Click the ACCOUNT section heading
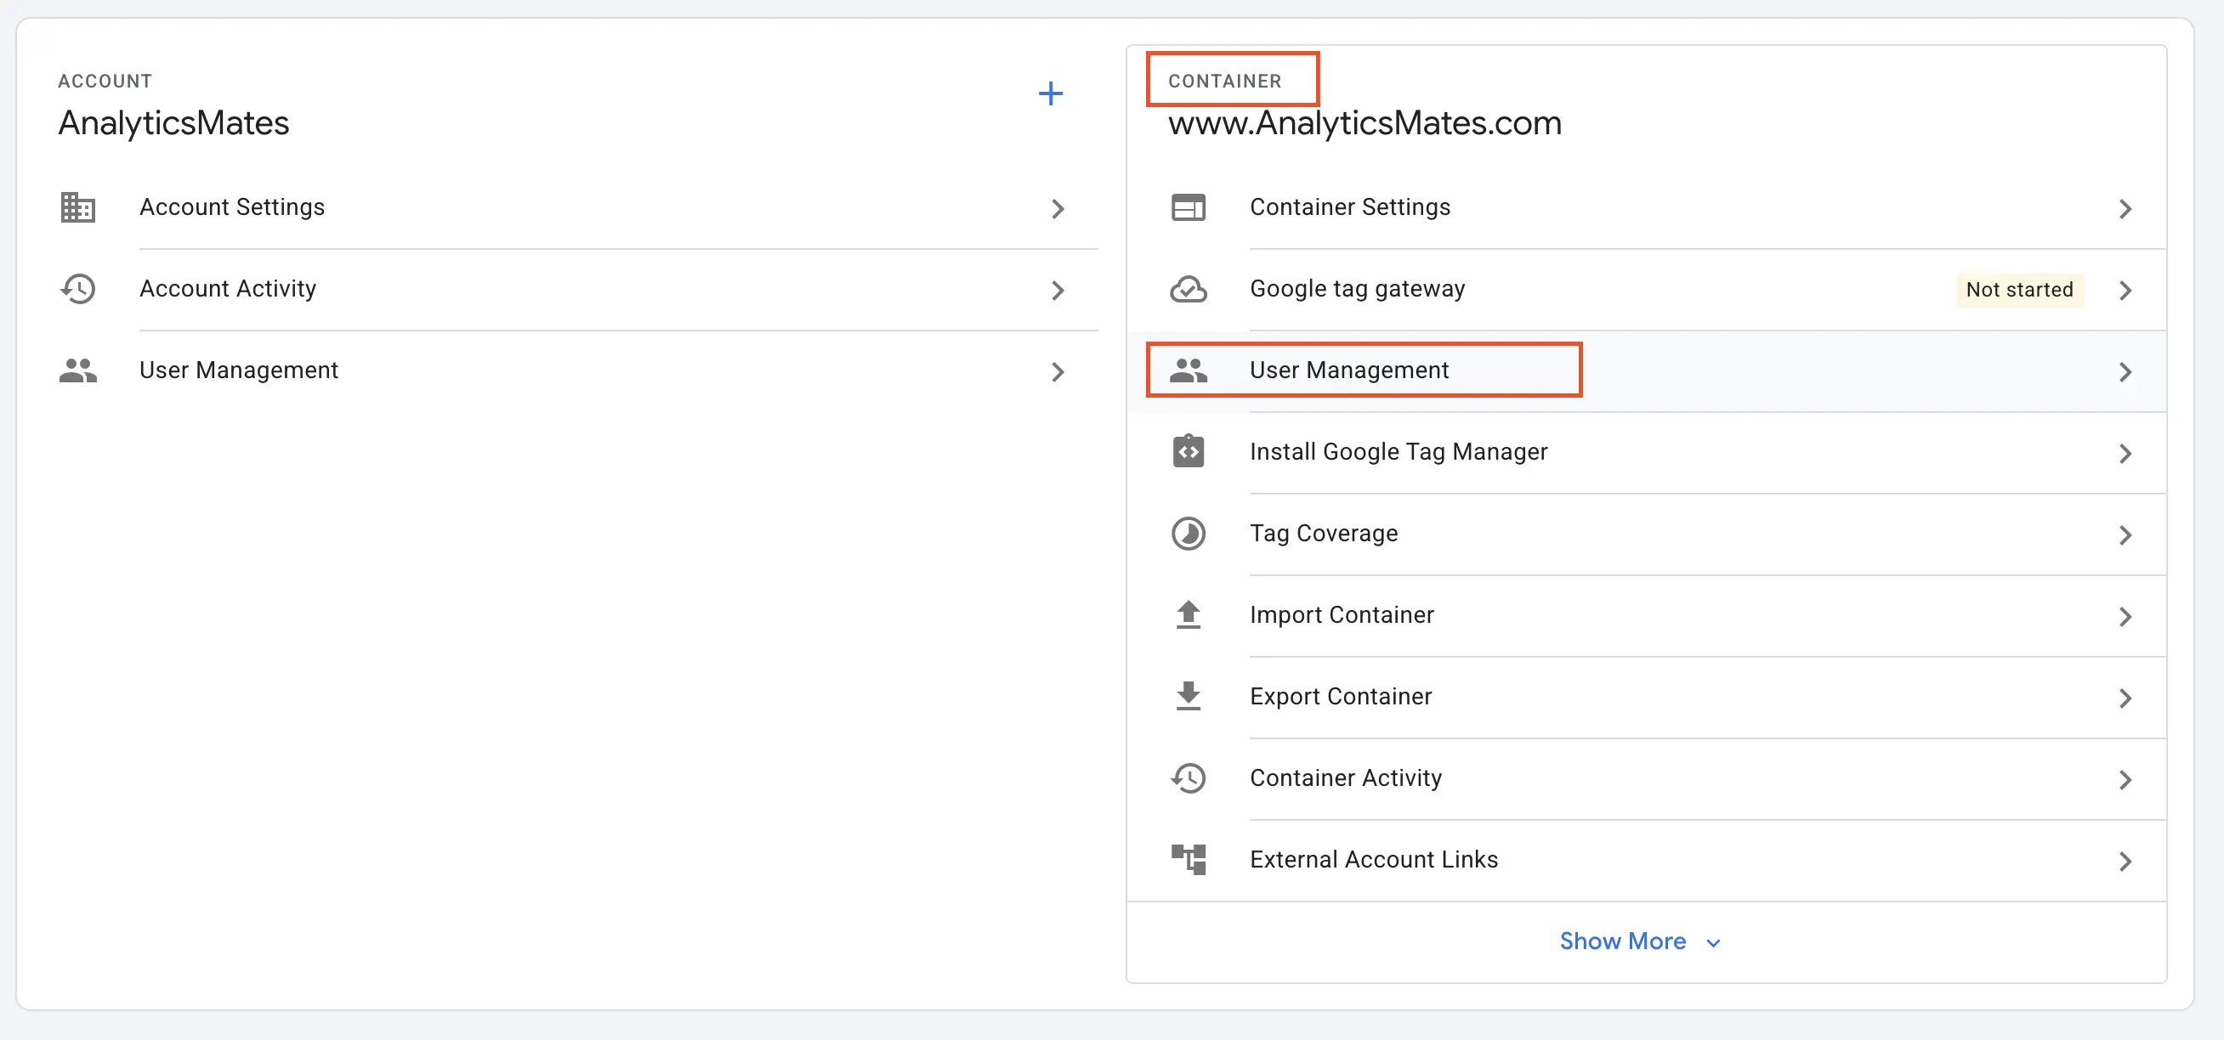Image resolution: width=2224 pixels, height=1040 pixels. tap(105, 81)
